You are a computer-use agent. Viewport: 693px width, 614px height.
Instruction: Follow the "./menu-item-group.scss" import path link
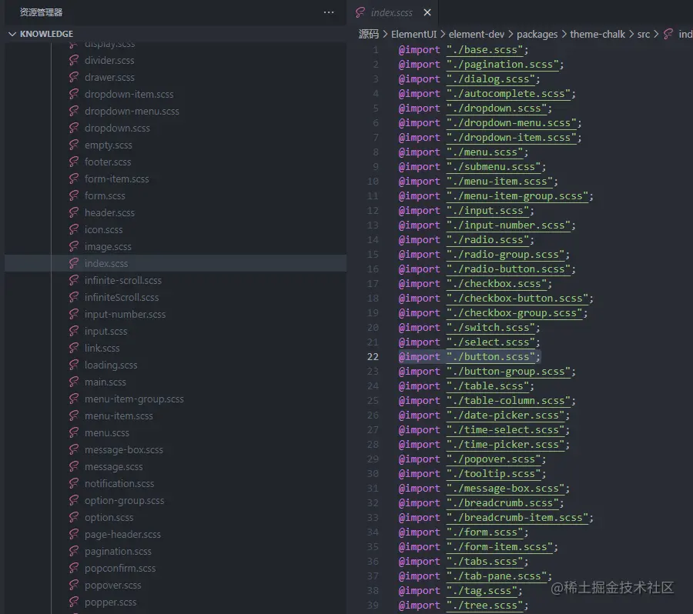[x=517, y=196]
